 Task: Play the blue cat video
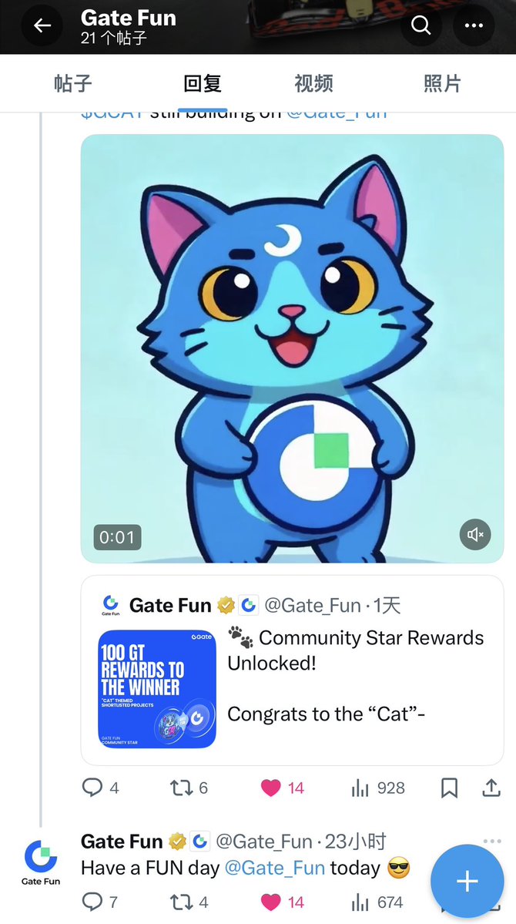pyautogui.click(x=292, y=348)
